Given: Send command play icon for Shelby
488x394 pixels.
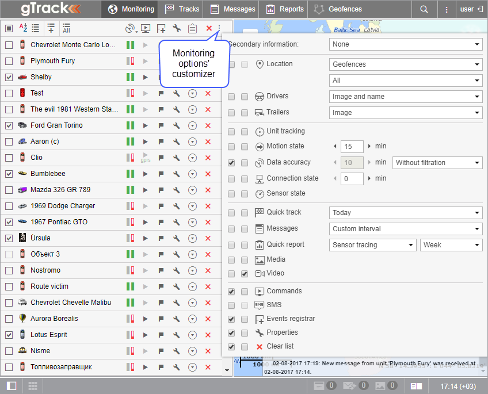Looking at the screenshot, I should tap(145, 77).
